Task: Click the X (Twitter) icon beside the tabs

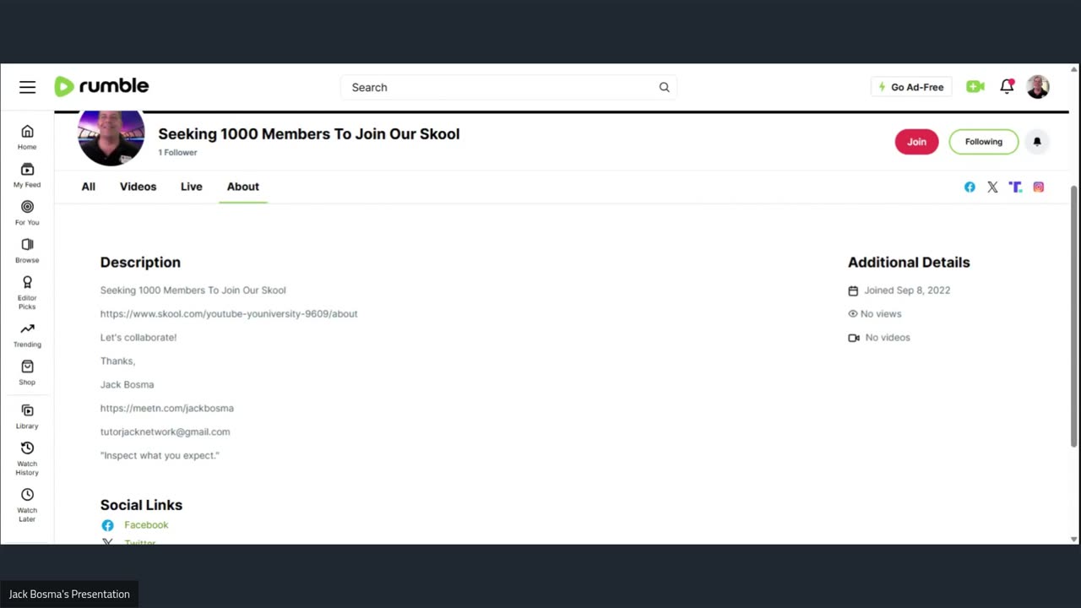Action: (992, 187)
